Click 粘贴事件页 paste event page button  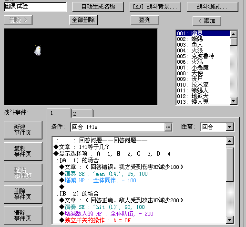point(23,173)
